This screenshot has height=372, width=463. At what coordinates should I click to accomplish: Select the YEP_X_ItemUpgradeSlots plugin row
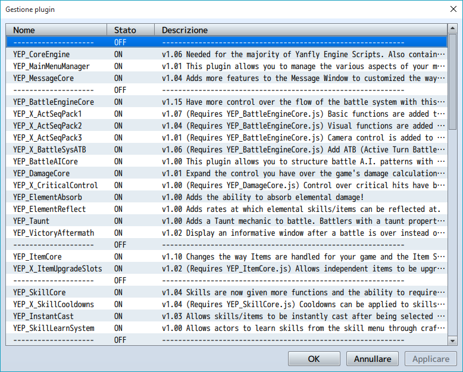point(227,268)
